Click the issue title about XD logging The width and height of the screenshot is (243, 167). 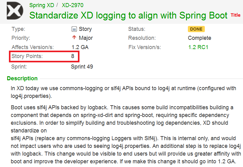click(x=128, y=15)
